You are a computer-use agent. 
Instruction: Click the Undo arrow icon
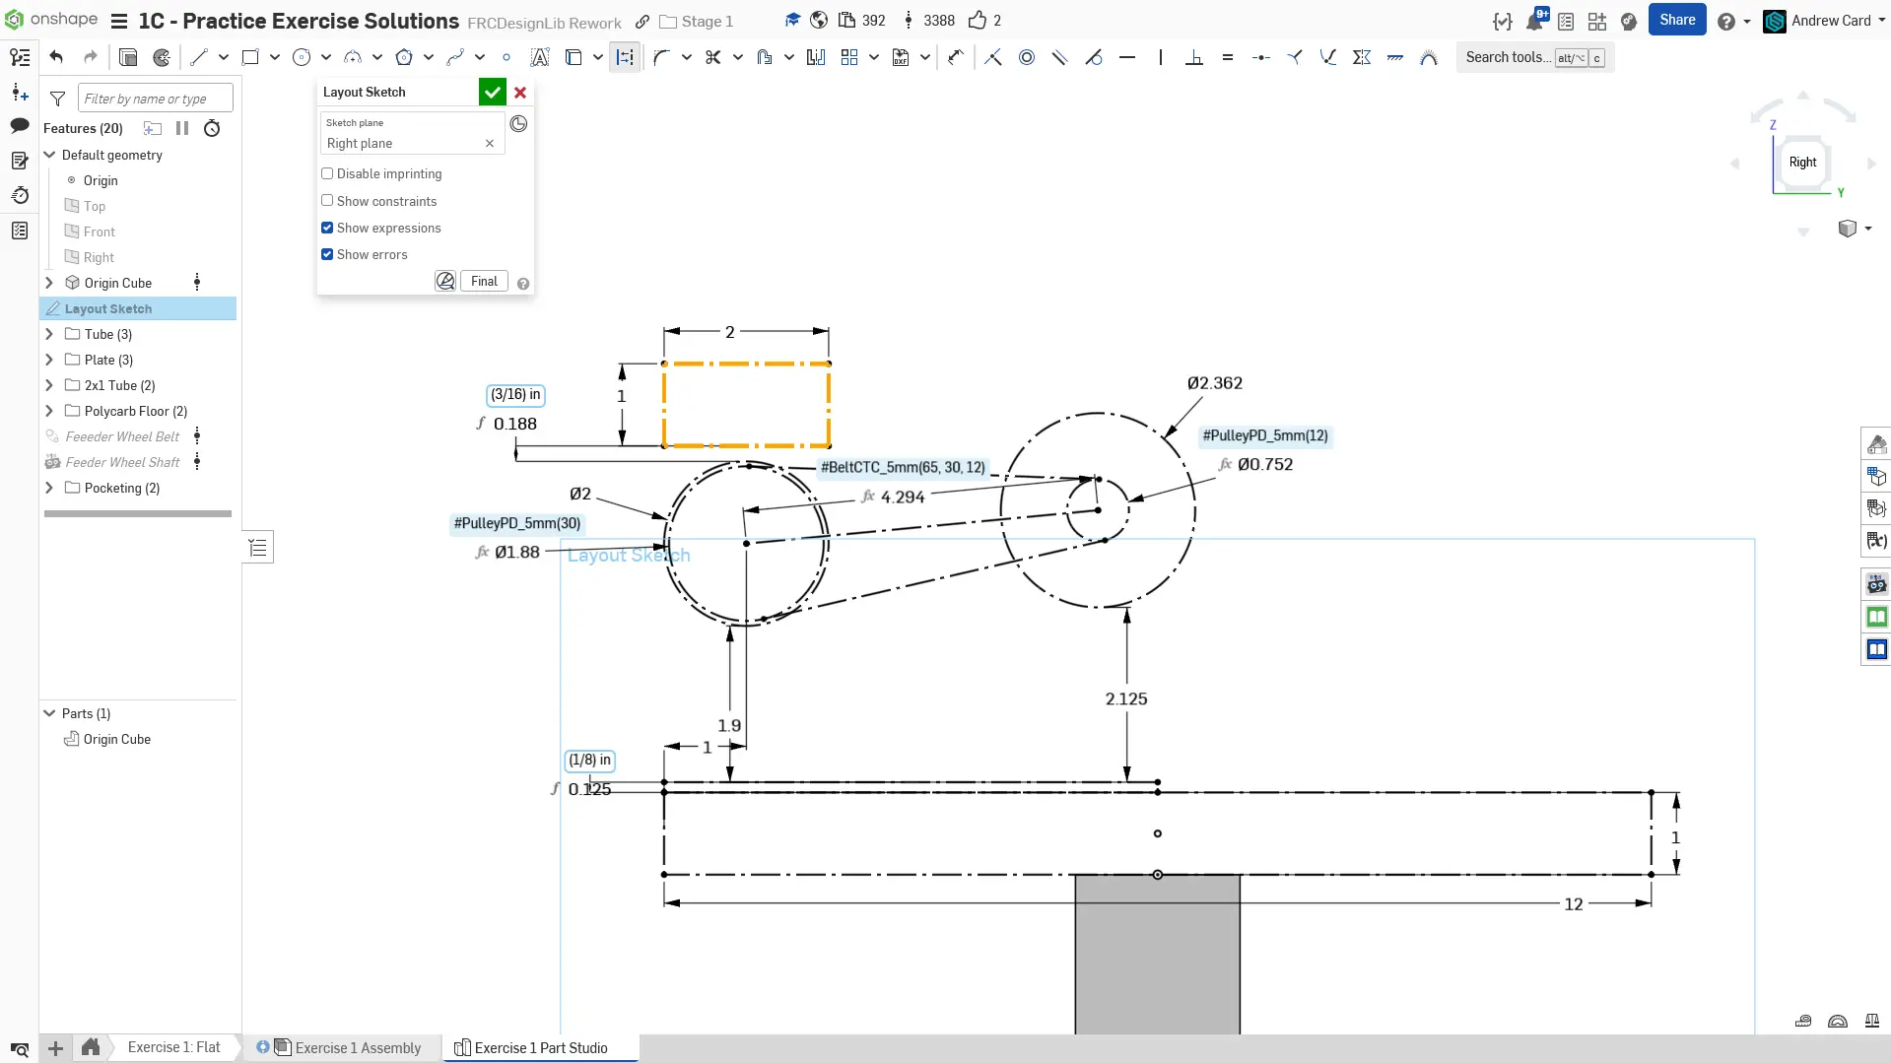point(56,57)
